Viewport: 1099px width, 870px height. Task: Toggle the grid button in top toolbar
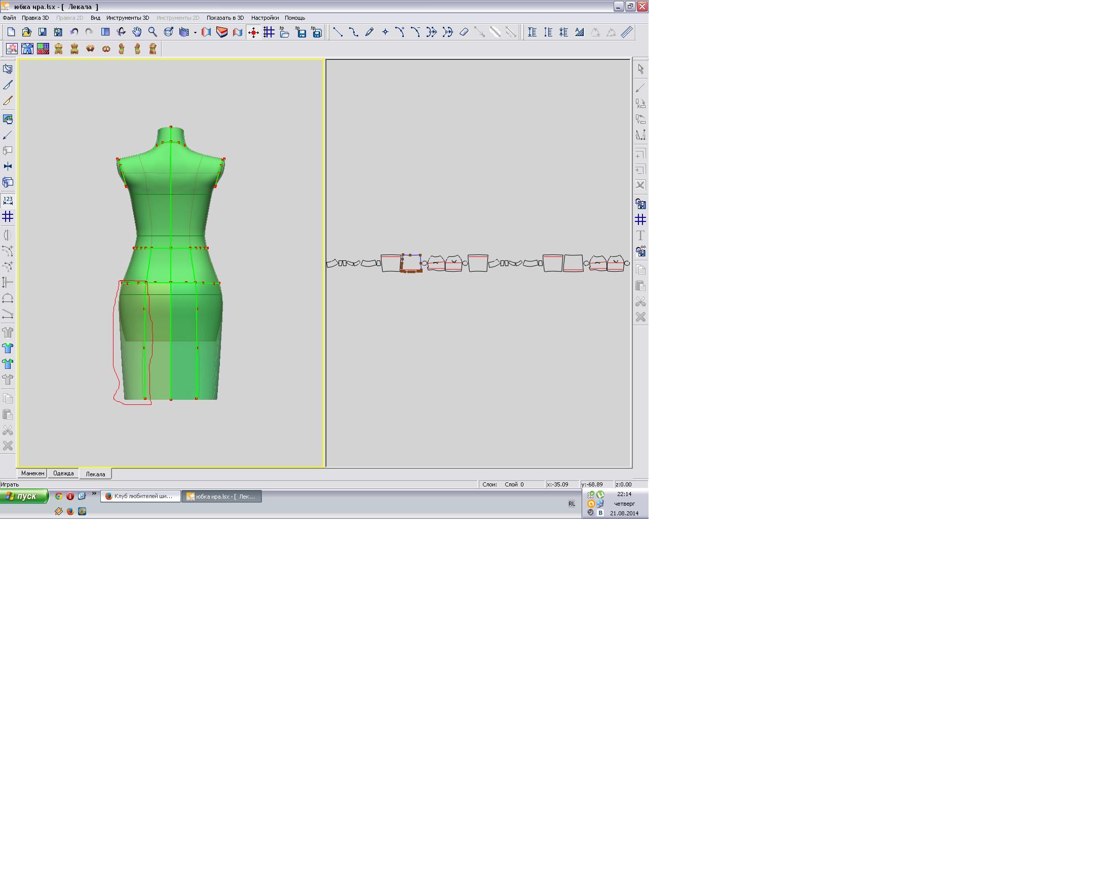coord(269,32)
